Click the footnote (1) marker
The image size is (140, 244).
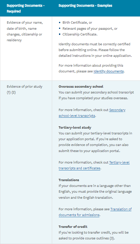point(9,92)
